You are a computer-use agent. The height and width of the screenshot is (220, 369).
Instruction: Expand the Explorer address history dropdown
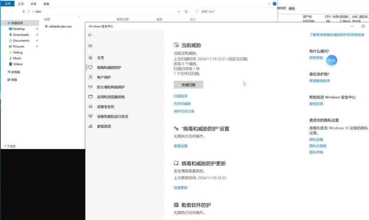179,11
